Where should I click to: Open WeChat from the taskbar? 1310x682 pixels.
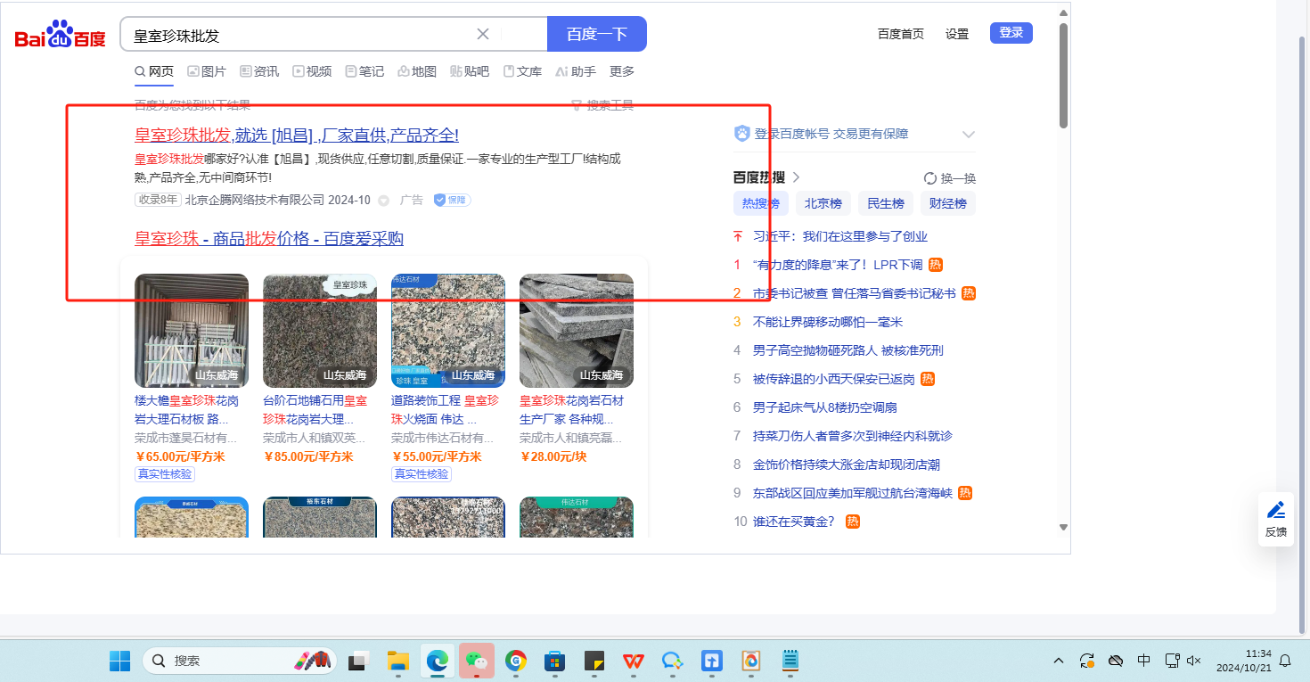pyautogui.click(x=477, y=661)
